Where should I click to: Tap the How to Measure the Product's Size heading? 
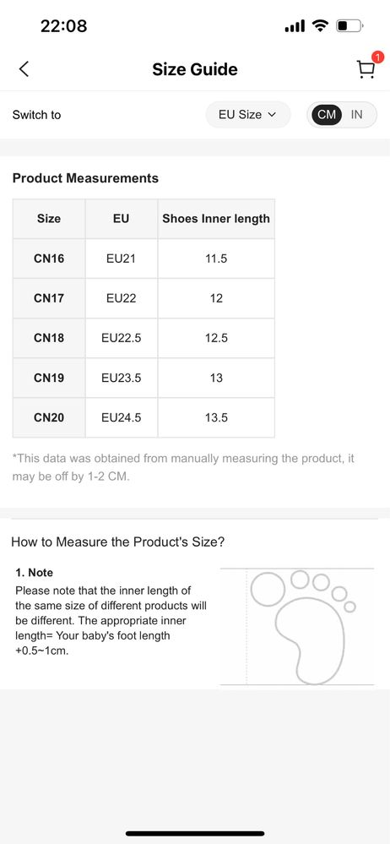pos(118,542)
